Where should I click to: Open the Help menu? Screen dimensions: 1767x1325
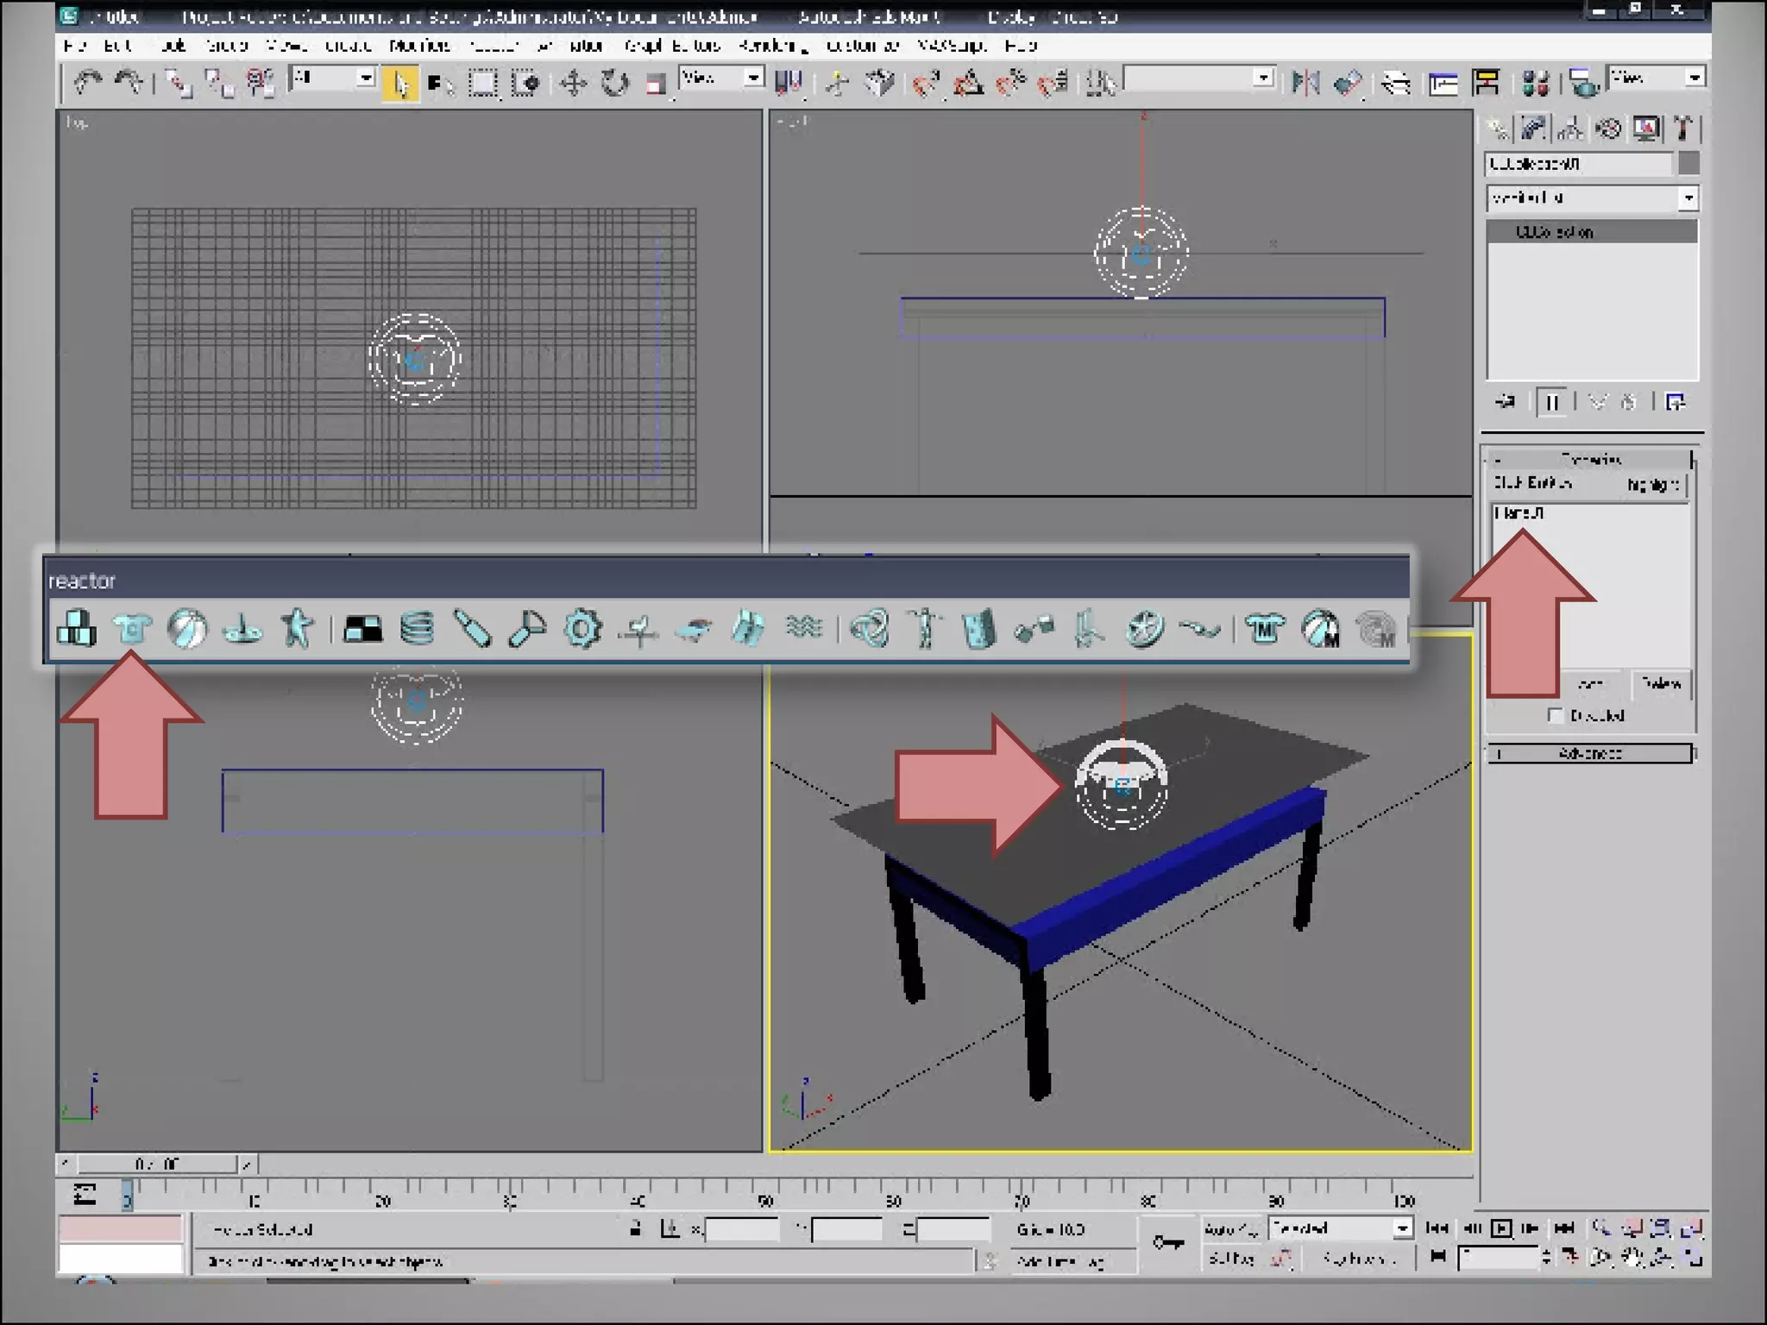(1021, 46)
